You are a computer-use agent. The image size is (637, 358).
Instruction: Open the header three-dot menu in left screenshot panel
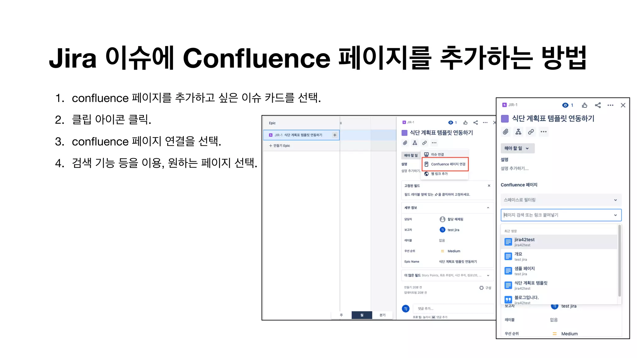coord(485,122)
